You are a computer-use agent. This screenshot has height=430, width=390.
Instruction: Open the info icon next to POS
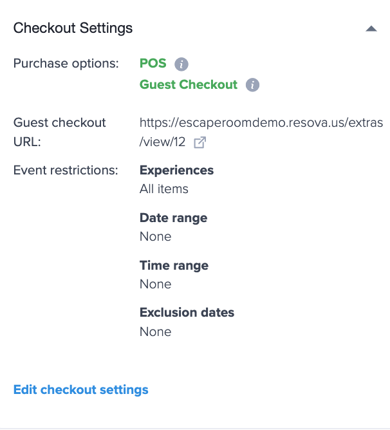[181, 64]
